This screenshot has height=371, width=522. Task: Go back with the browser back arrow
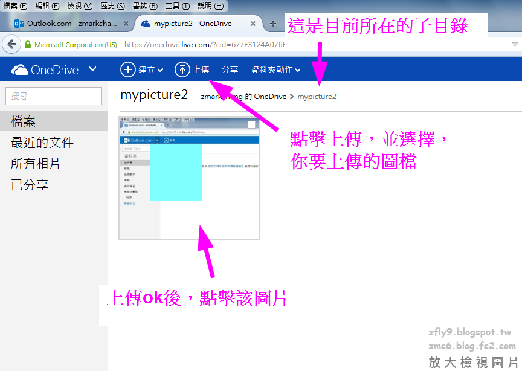[11, 44]
